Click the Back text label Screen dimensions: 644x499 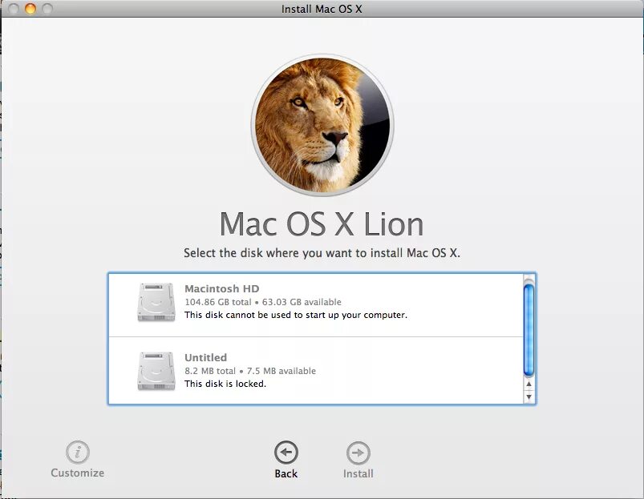286,473
